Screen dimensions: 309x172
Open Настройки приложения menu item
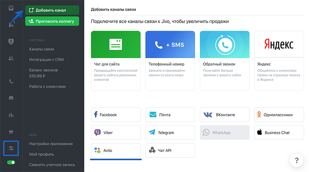pyautogui.click(x=51, y=144)
